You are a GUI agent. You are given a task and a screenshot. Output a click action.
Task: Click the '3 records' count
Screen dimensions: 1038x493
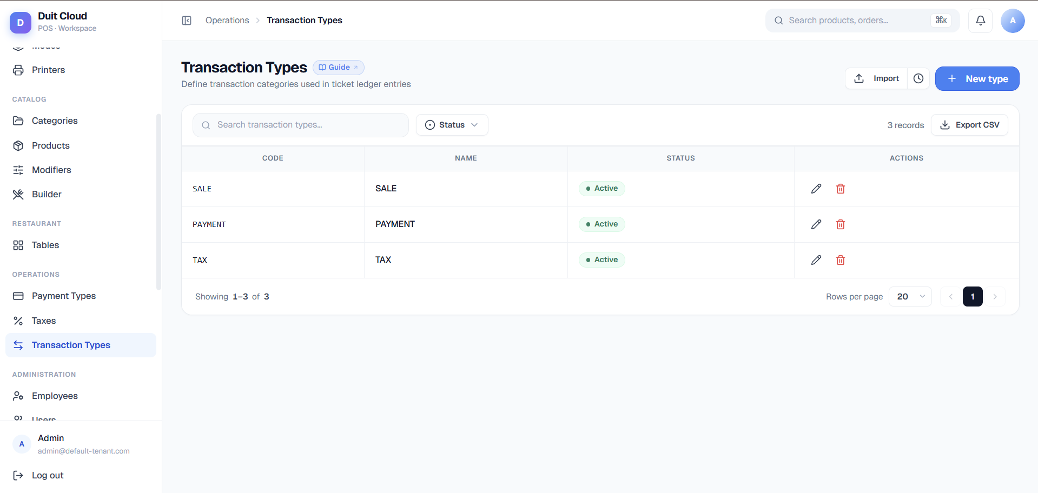coord(905,125)
